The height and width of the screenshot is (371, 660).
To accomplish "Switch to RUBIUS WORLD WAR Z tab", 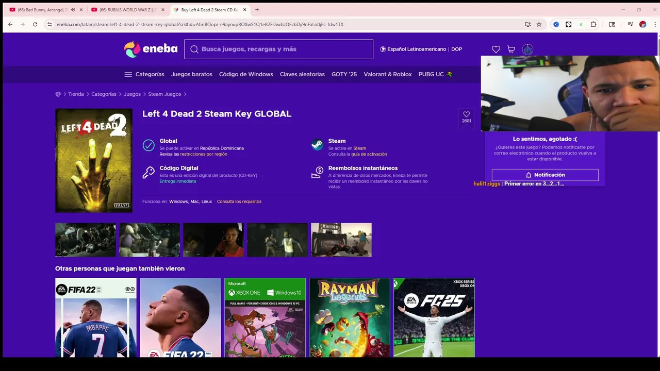I will (x=128, y=10).
